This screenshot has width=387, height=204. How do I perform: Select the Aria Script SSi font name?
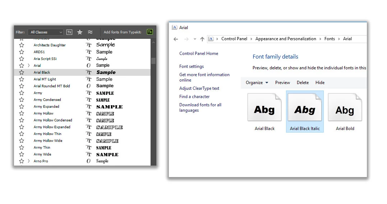45,59
